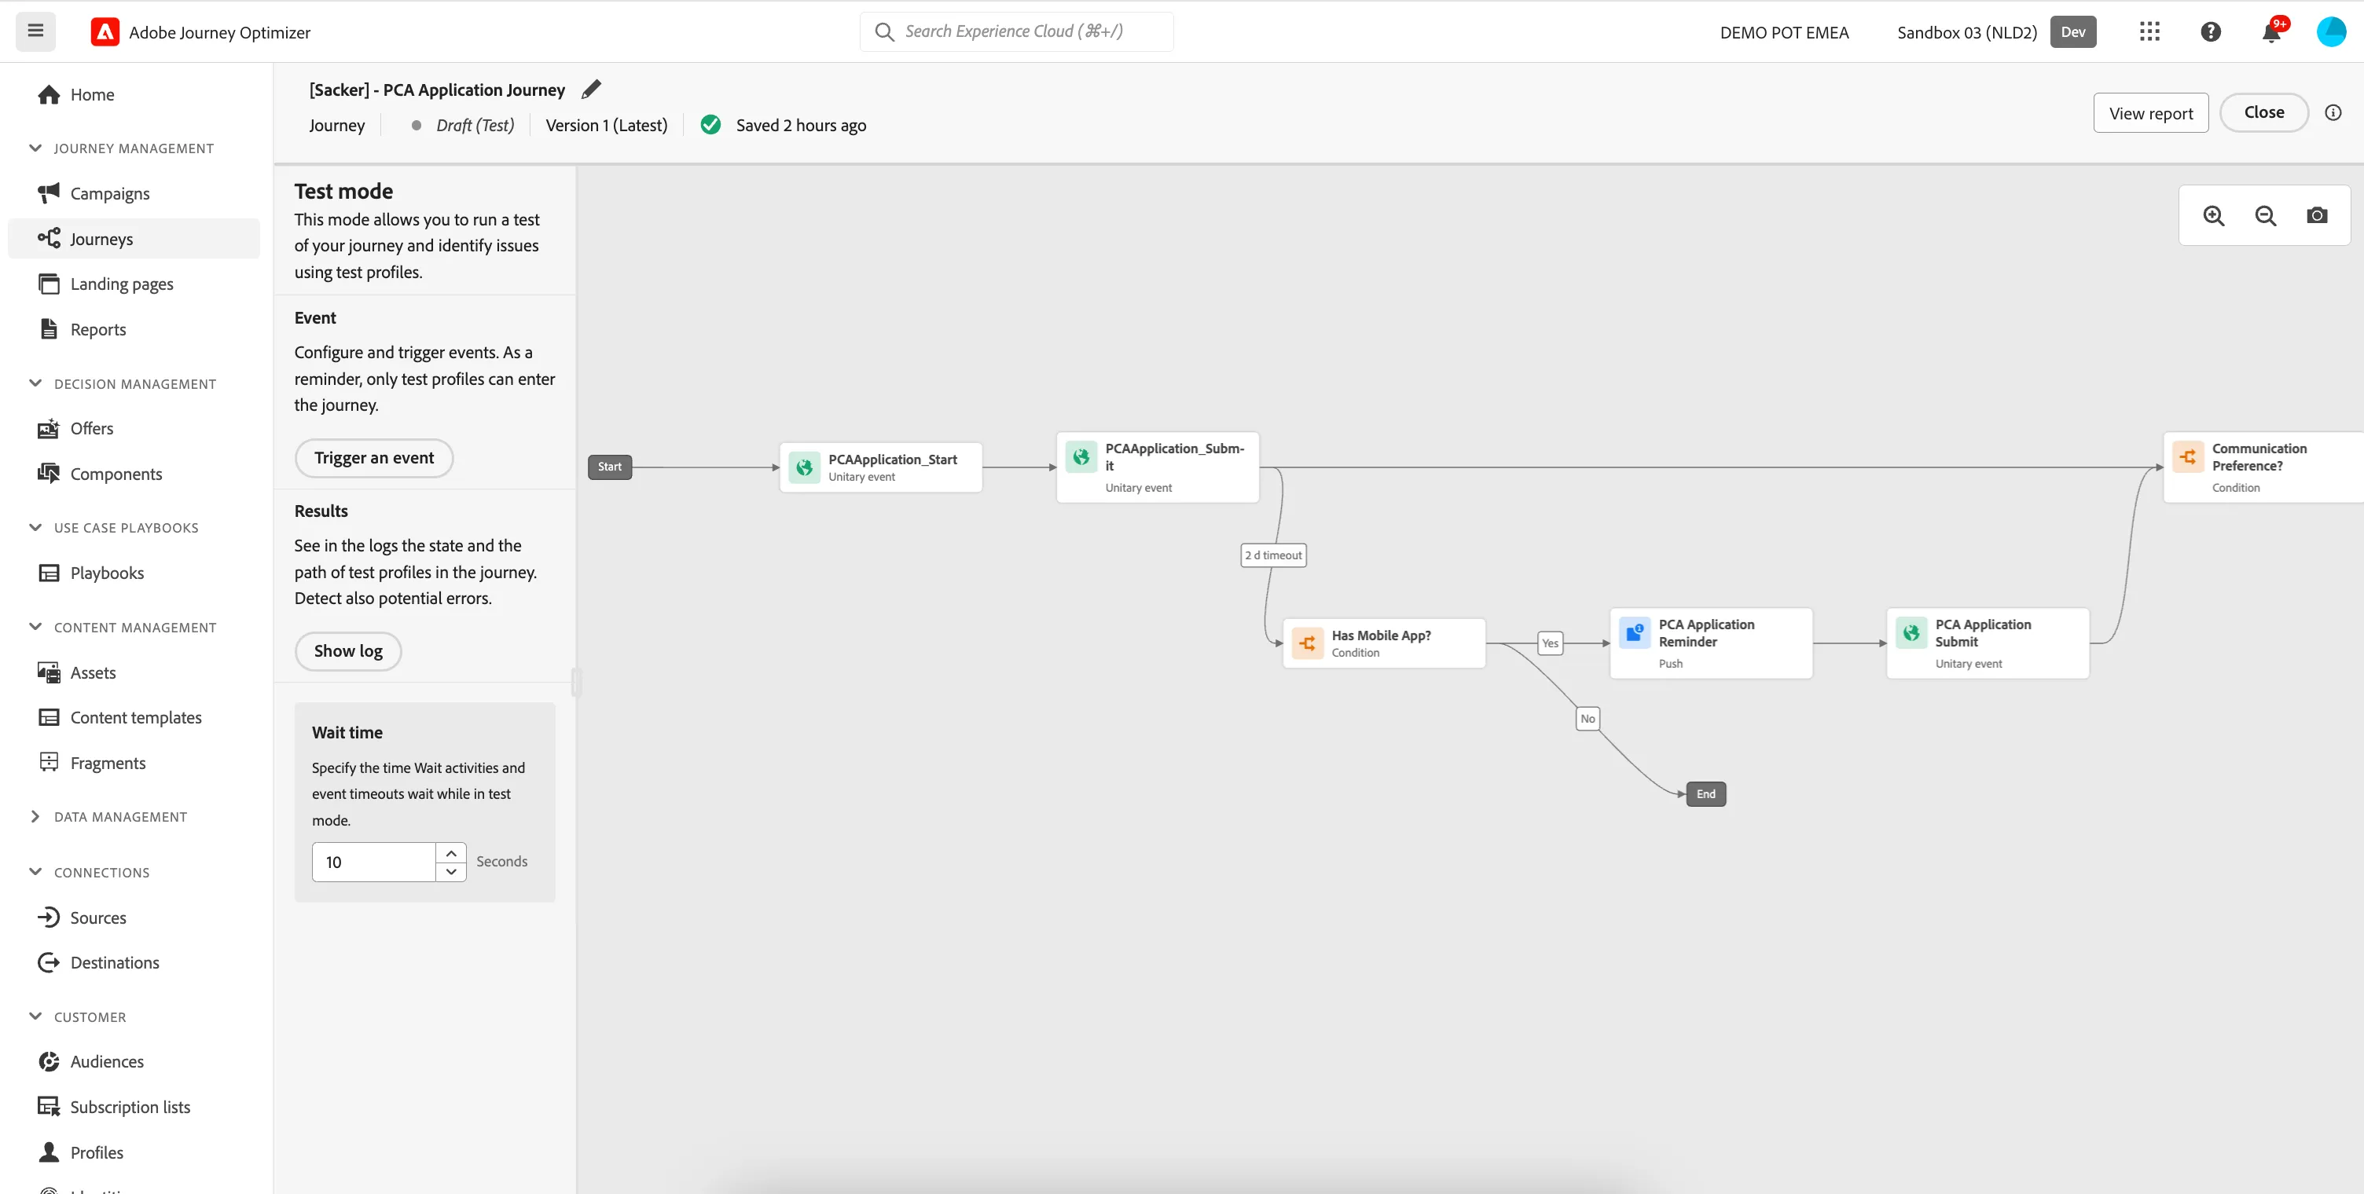Image resolution: width=2364 pixels, height=1194 pixels.
Task: Increase wait time with up stepper arrow
Action: [450, 853]
